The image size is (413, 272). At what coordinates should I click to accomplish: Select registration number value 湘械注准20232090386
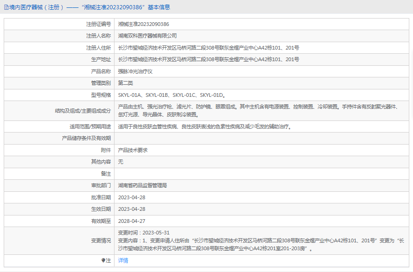[x=144, y=24]
